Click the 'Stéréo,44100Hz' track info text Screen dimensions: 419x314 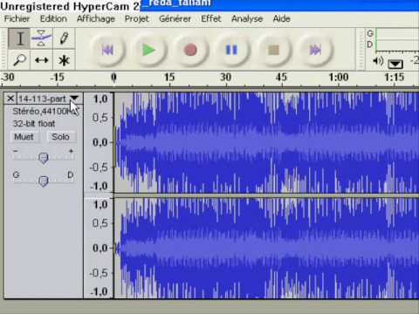[45, 111]
